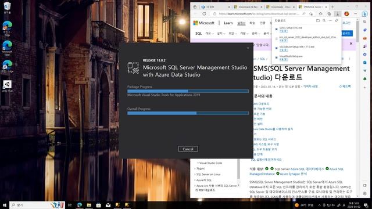Expand Azure Arc SQL Server tree item

(216, 186)
